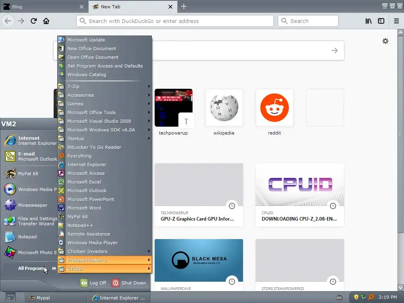Open Microsoft Photo Editor shortcut

click(30, 252)
